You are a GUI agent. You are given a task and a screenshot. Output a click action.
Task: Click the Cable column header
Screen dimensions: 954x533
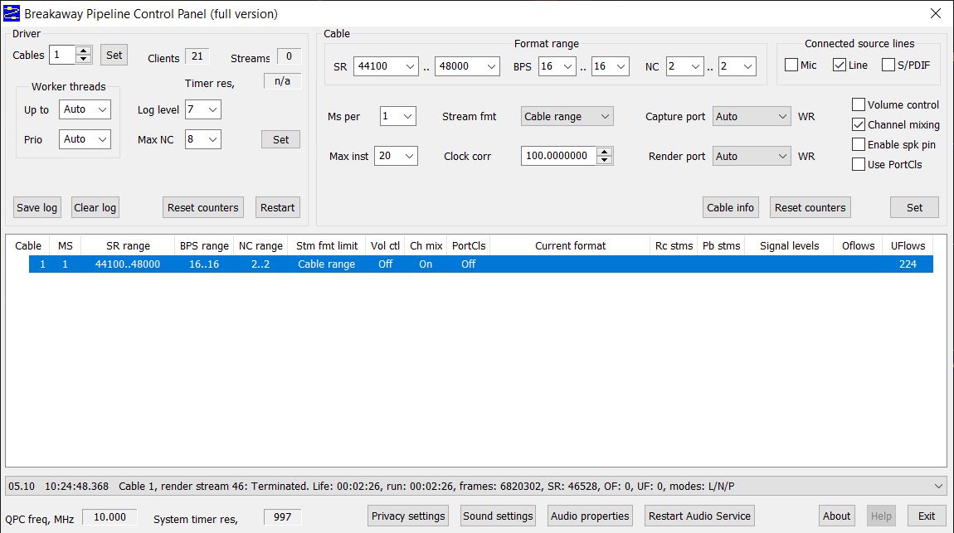pyautogui.click(x=28, y=245)
